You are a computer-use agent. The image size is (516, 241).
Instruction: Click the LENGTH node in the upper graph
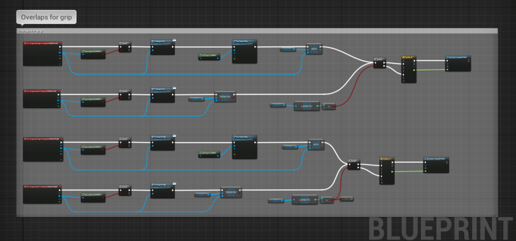[307, 106]
